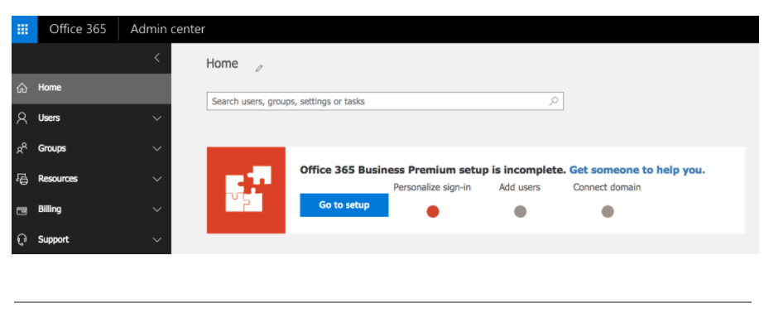
Task: Expand the Resources menu chevron
Action: coord(157,179)
